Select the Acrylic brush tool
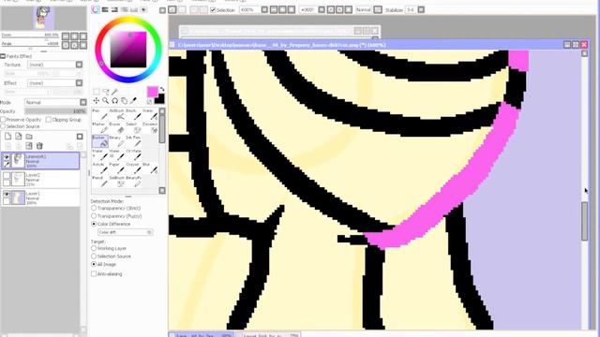The width and height of the screenshot is (600, 337). coord(100,168)
